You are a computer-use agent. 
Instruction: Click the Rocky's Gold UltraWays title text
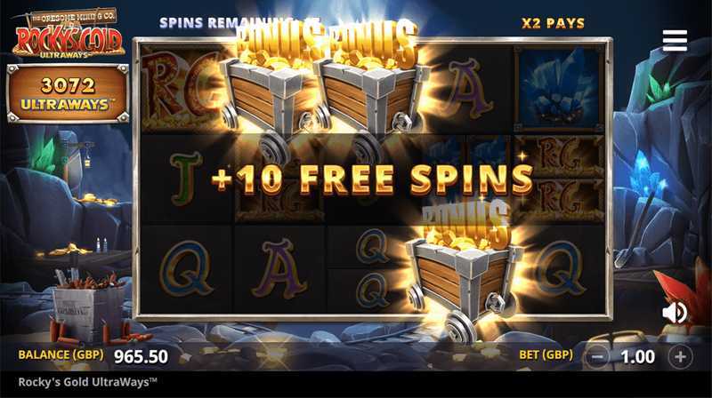pos(87,382)
